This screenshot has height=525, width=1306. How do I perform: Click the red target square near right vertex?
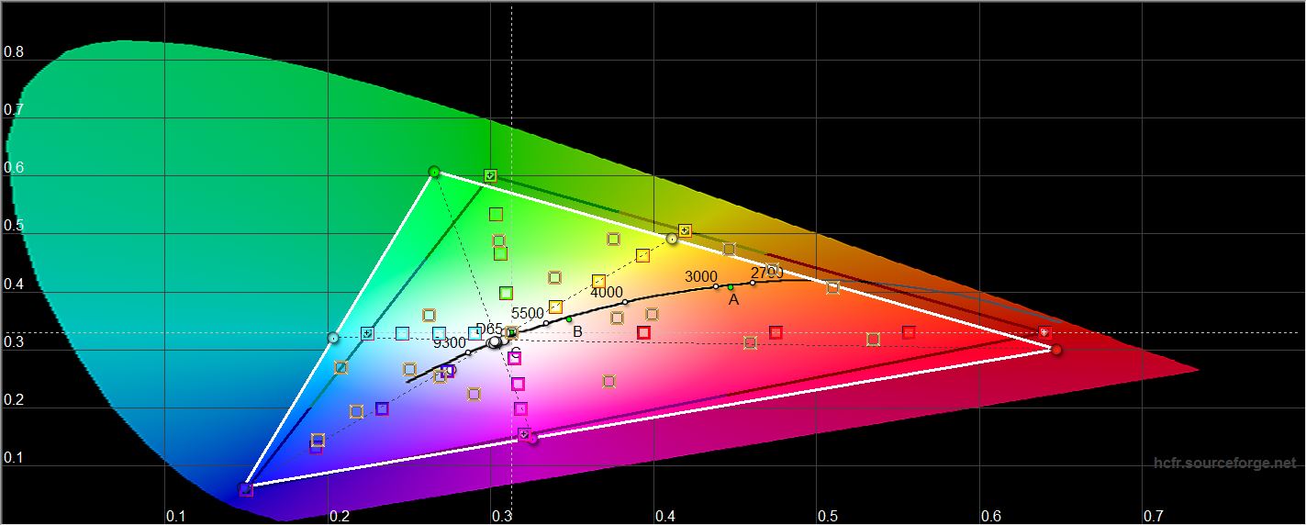(x=1044, y=331)
